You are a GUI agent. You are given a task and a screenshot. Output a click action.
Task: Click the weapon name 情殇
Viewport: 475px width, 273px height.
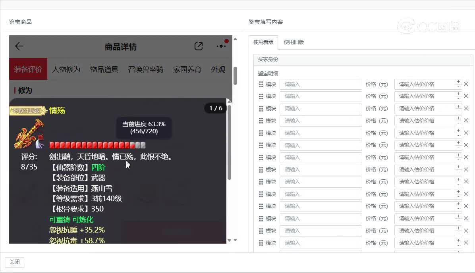57,110
